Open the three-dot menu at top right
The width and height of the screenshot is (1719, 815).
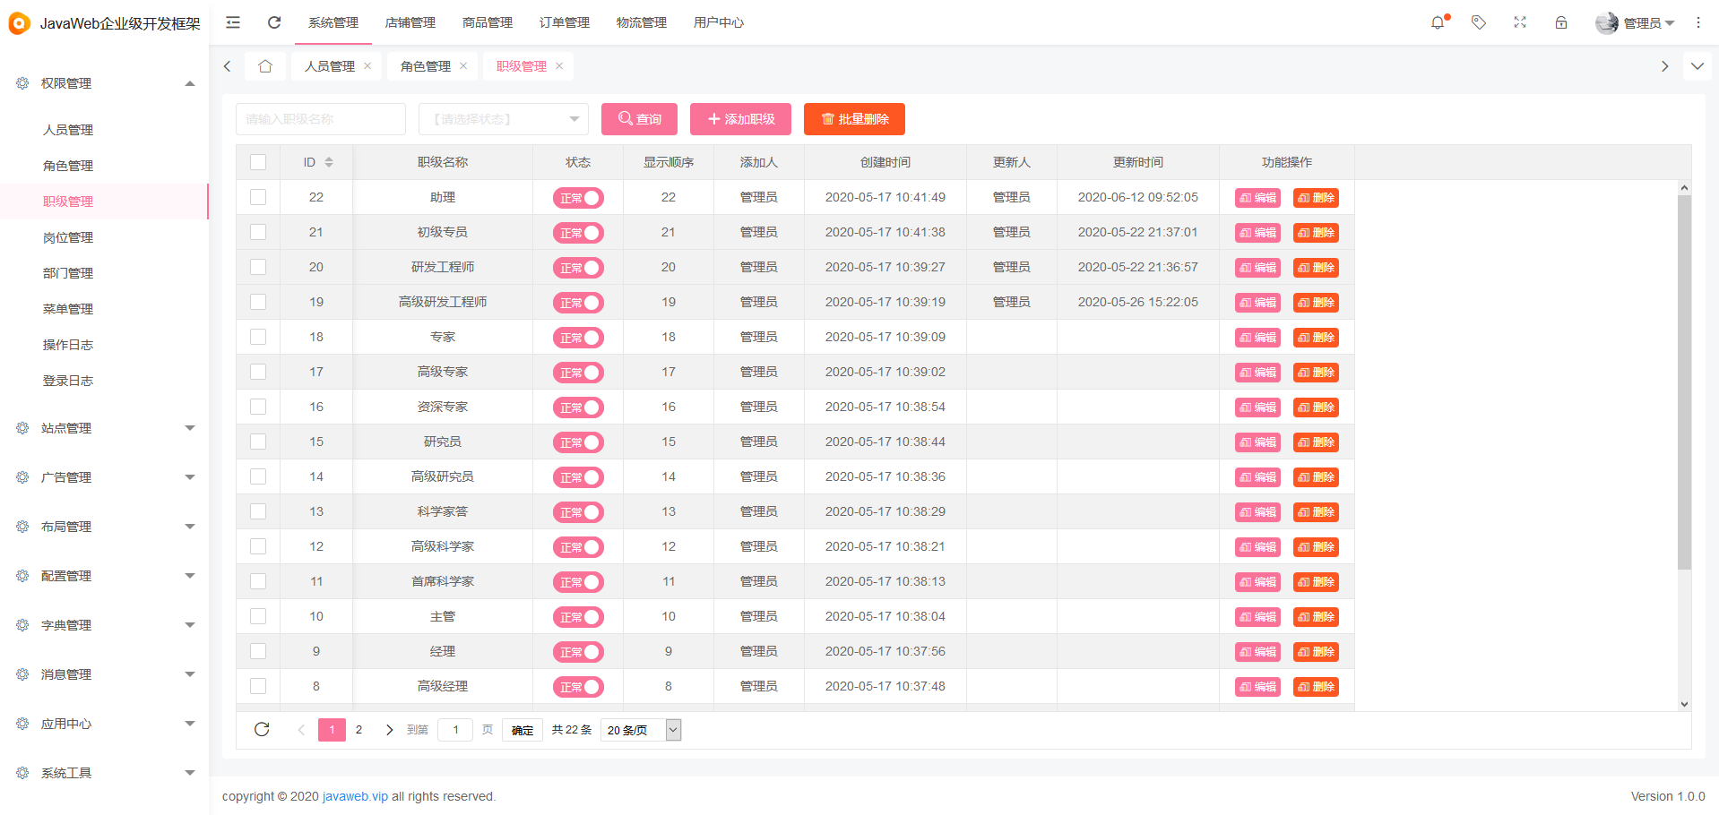pos(1697,22)
